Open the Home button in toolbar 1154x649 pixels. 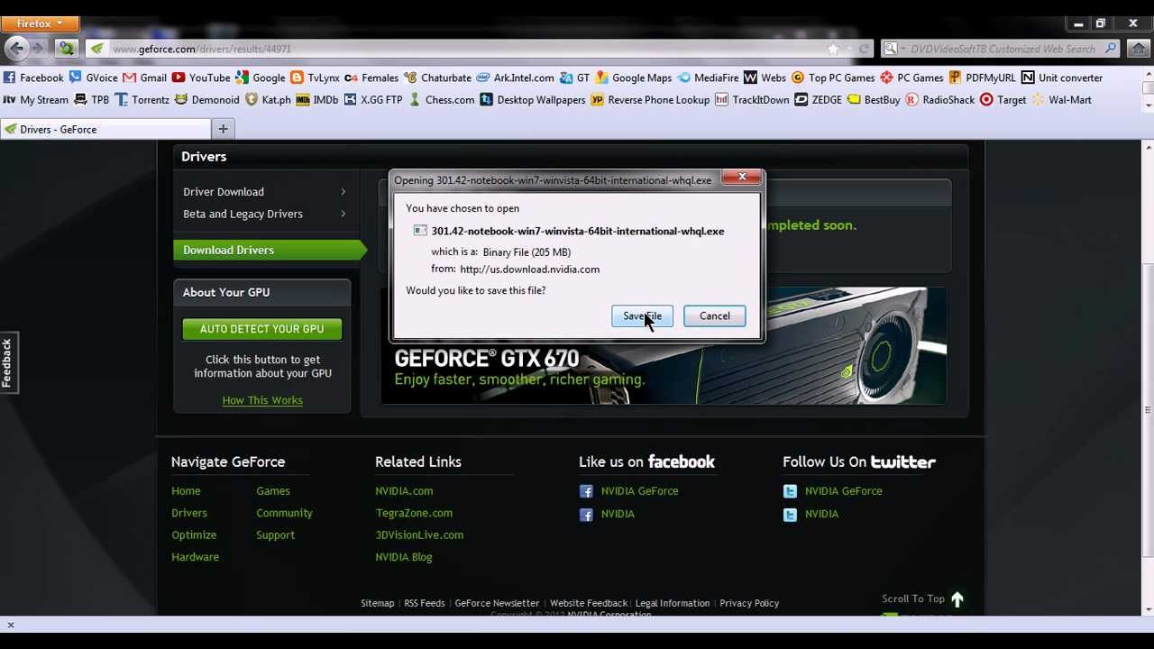[1139, 49]
